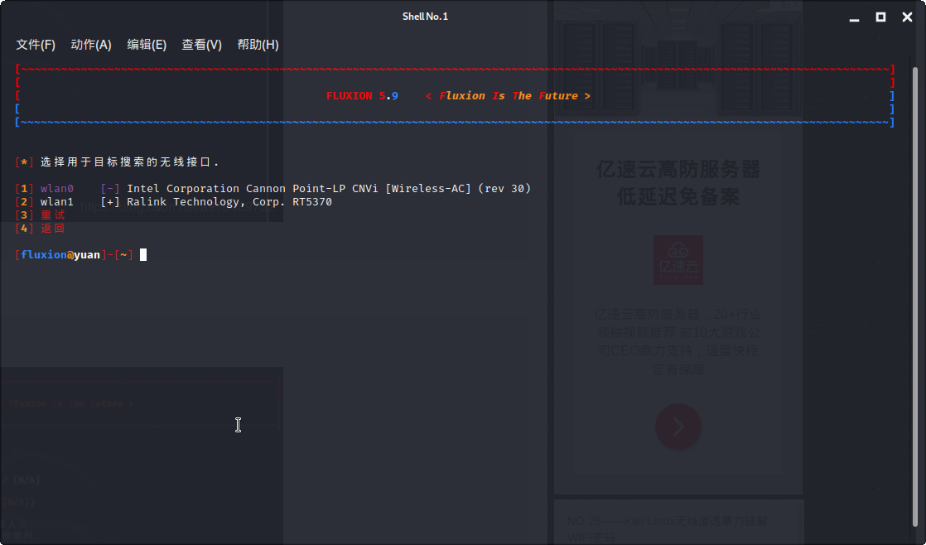Click the FLUXION 5.9 banner title
926x545 pixels.
[x=362, y=95]
